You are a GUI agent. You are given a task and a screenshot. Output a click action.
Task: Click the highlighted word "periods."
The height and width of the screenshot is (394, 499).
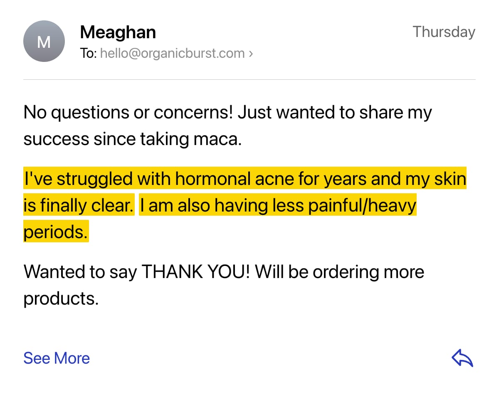tap(55, 232)
